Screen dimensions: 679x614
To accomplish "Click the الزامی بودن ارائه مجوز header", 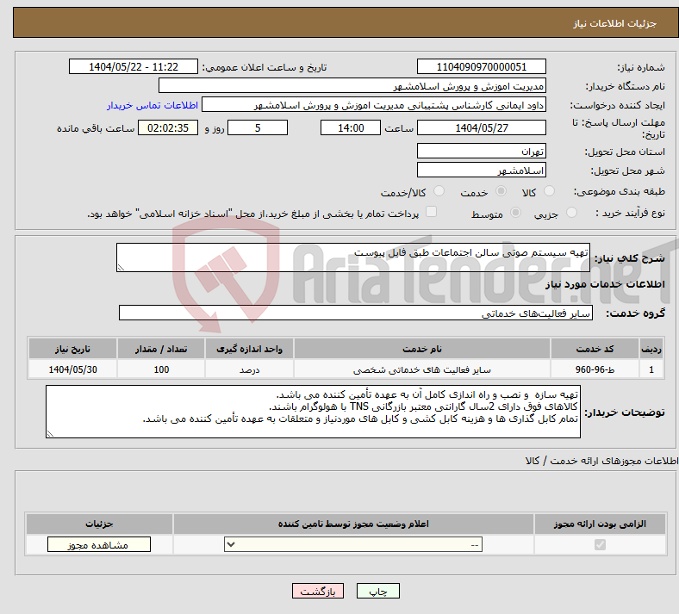I will coord(600,524).
